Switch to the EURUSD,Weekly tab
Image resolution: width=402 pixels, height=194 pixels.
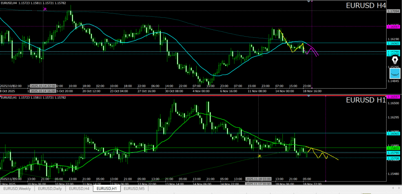pyautogui.click(x=17, y=189)
